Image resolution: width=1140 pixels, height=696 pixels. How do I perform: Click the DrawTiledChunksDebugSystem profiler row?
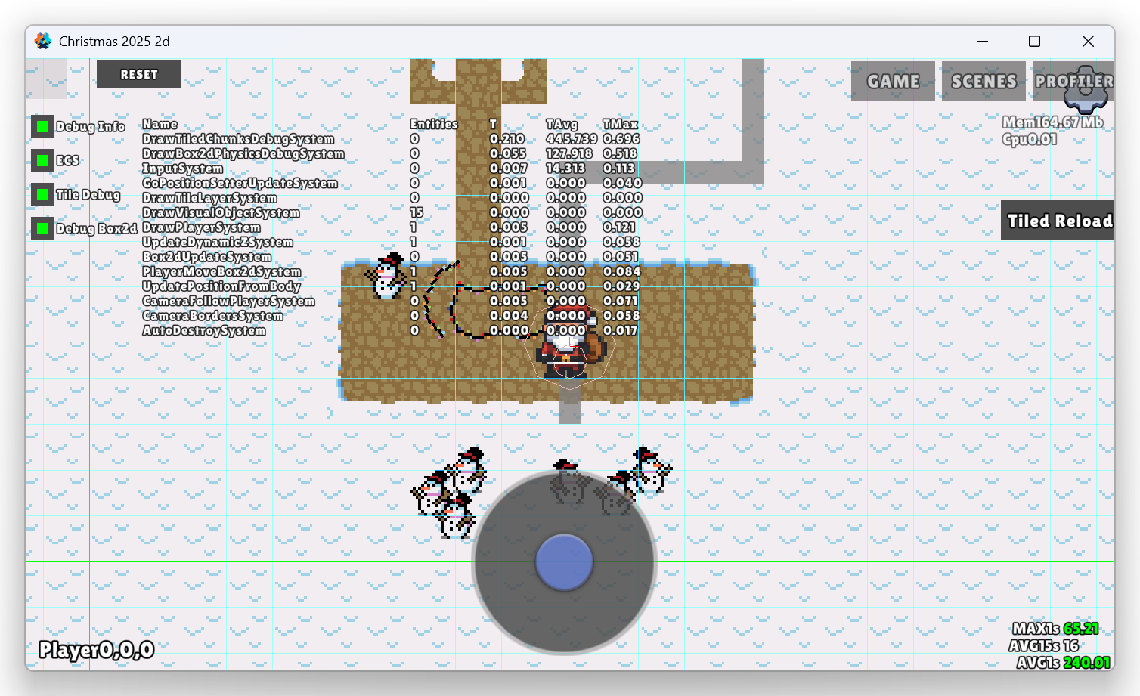click(238, 139)
